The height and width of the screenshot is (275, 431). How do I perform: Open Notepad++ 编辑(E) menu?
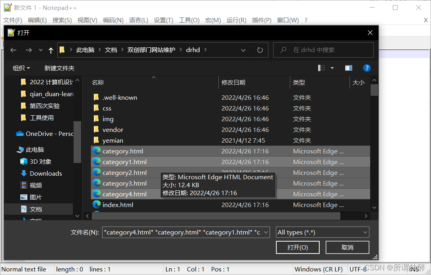[37, 20]
